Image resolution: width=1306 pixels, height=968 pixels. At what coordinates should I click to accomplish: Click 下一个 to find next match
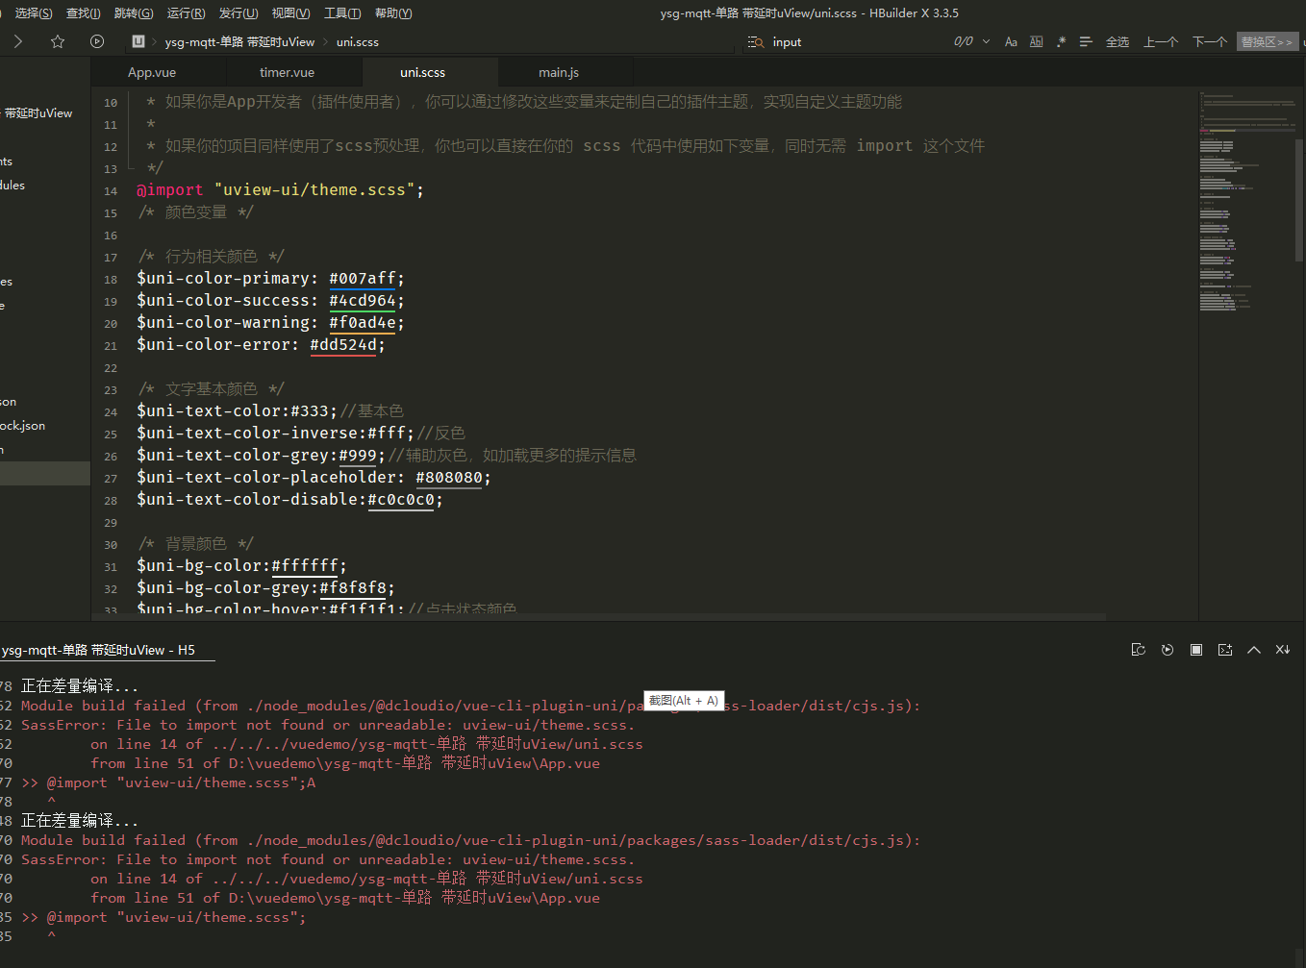point(1209,42)
